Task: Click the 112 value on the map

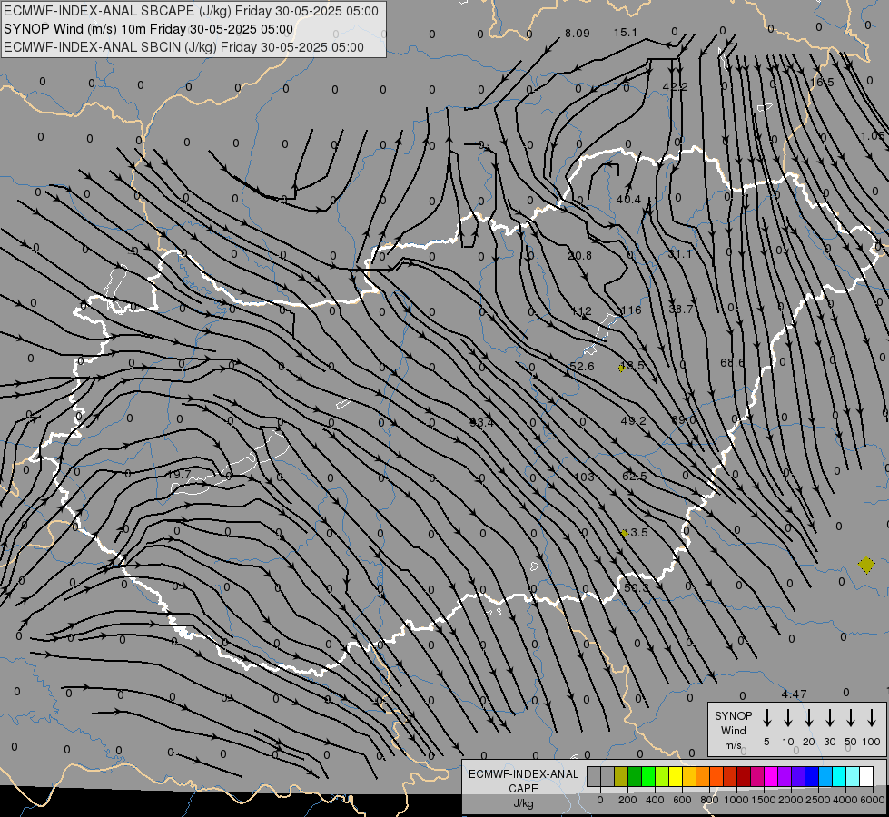Action: point(581,311)
